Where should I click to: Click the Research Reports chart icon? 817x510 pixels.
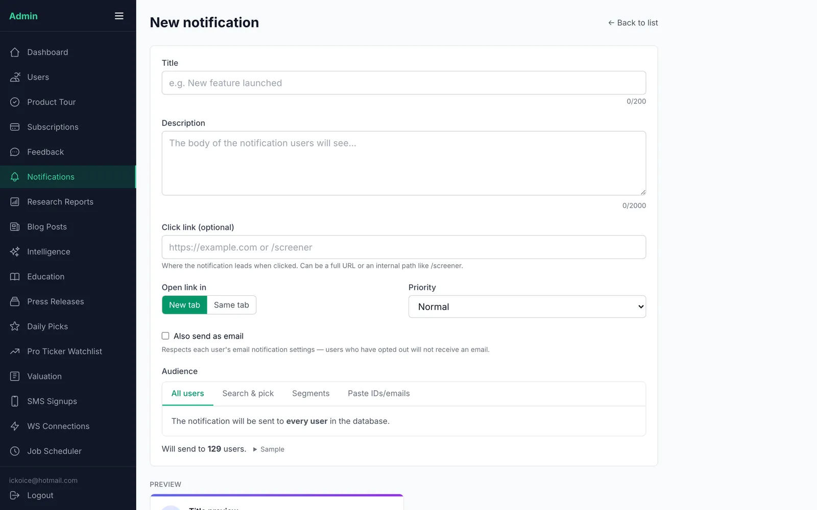click(15, 202)
